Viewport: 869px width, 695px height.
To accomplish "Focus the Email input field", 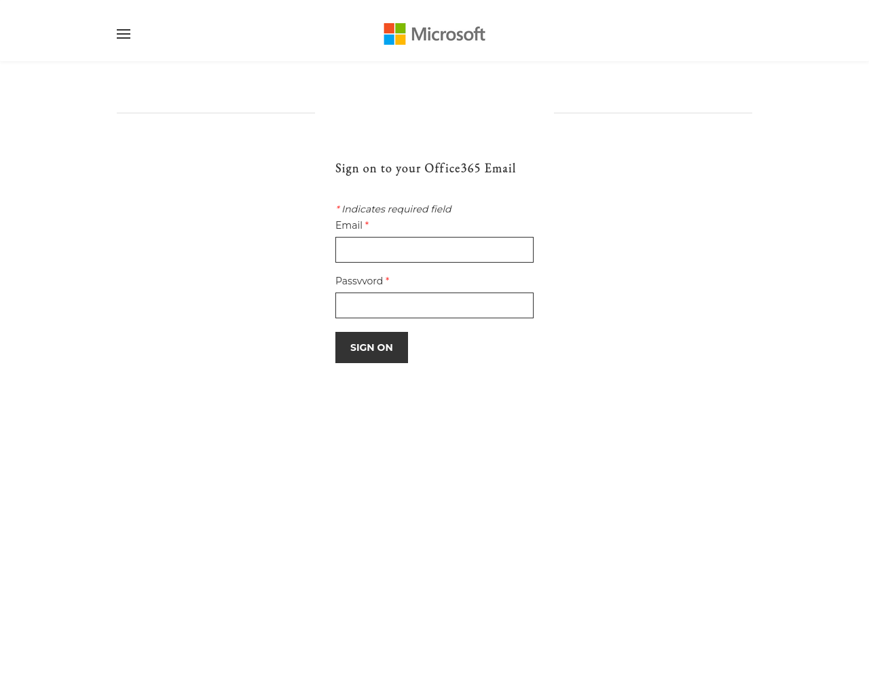I will (x=434, y=250).
